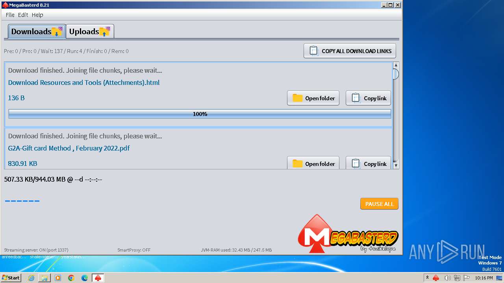Launch Microsoft Edge from taskbar
This screenshot has width=504, height=283.
coord(85,278)
